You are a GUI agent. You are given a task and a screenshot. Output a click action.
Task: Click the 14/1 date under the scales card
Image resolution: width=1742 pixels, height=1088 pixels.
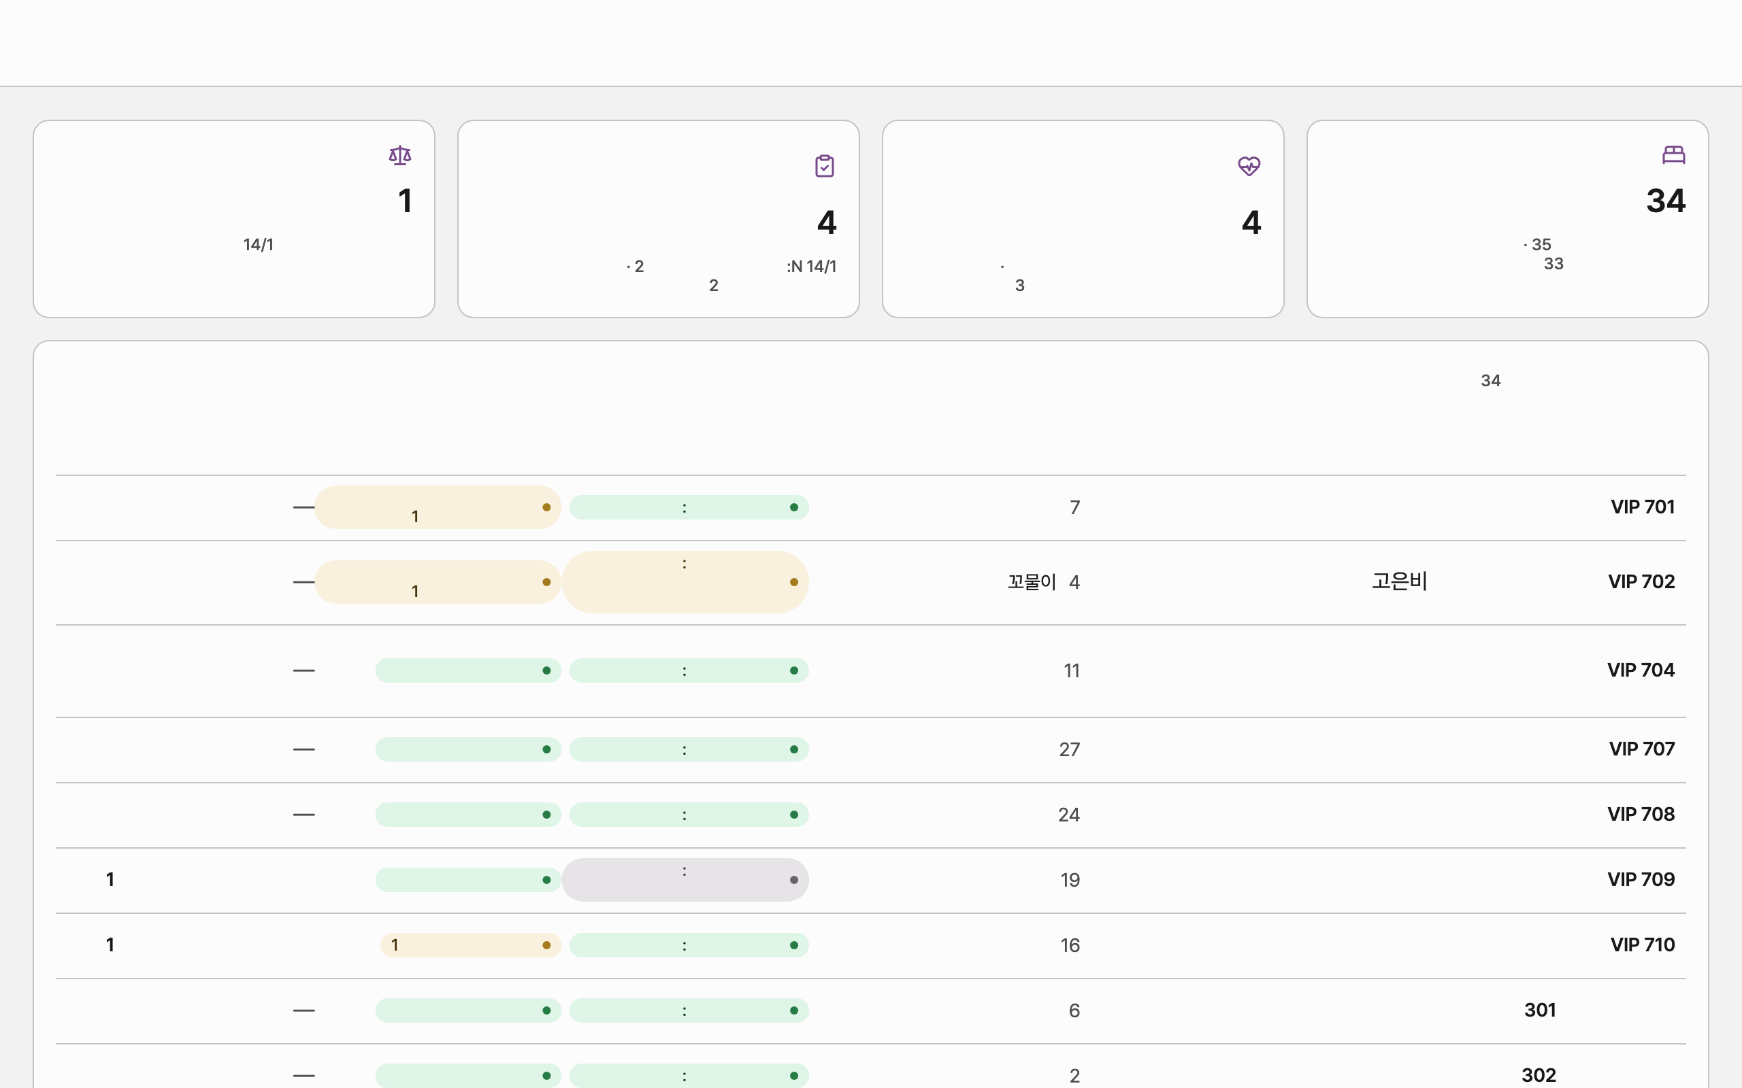coord(259,245)
